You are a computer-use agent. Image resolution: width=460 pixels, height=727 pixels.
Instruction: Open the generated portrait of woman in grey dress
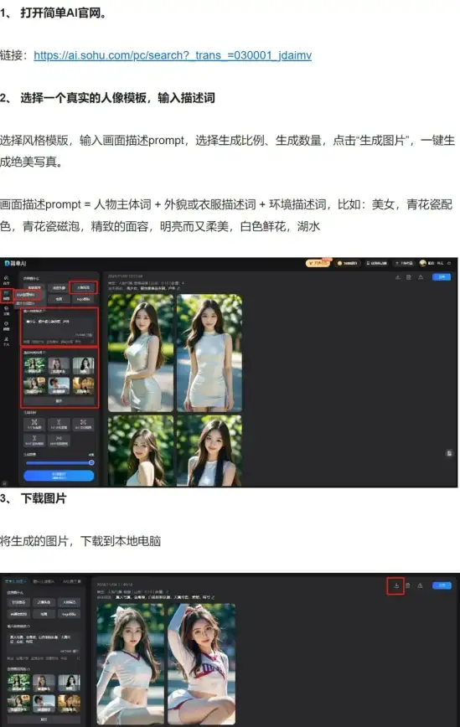tap(141, 353)
